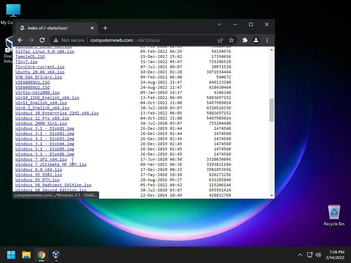Select the Index of /~dartz/isos/ tab
This screenshot has height=263, width=351.
point(57,28)
